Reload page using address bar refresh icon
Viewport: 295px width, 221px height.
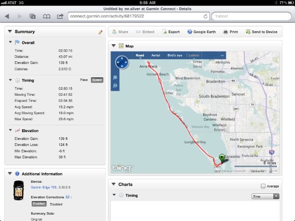(x=206, y=16)
